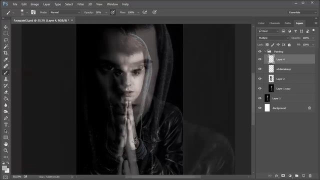
Task: Hide Layer 1 with eye icon
Action: (x=260, y=98)
